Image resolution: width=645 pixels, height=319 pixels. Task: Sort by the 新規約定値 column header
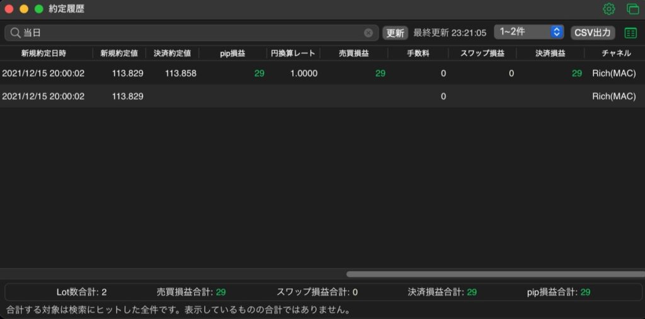click(x=119, y=53)
